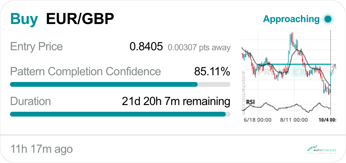Click the 0.00307 pts away text
Viewport: 346px width, 163px height.
pyautogui.click(x=199, y=48)
